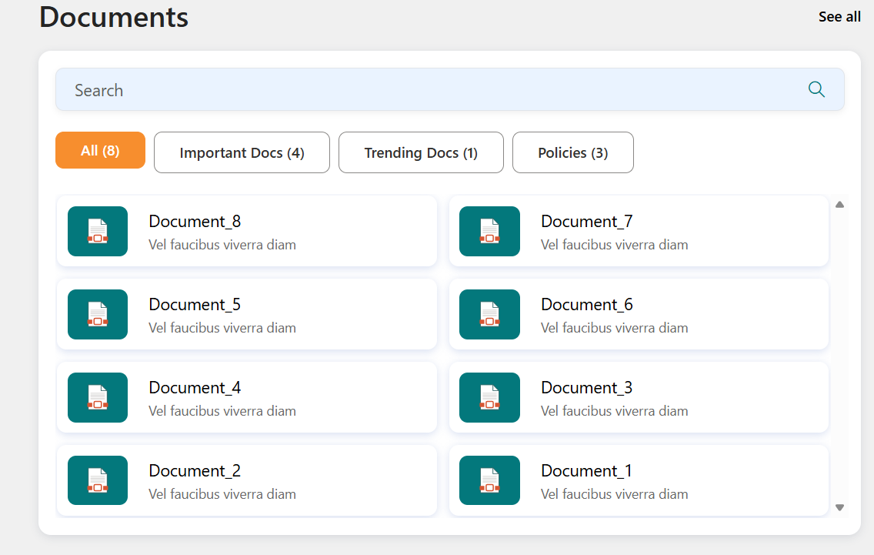The width and height of the screenshot is (874, 555).
Task: Click the Document_2 file icon
Action: click(98, 480)
